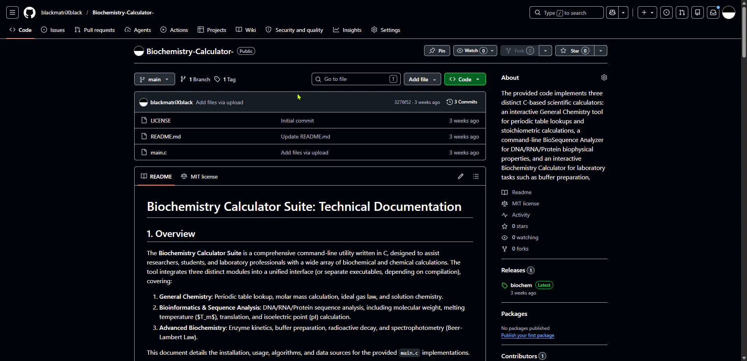Open the README outline list icon
Screen dimensions: 747x361
pyautogui.click(x=476, y=176)
